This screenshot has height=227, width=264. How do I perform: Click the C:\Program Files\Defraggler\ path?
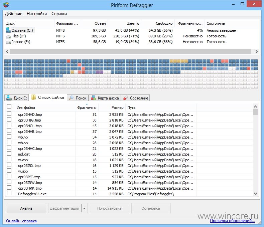coord(150,194)
